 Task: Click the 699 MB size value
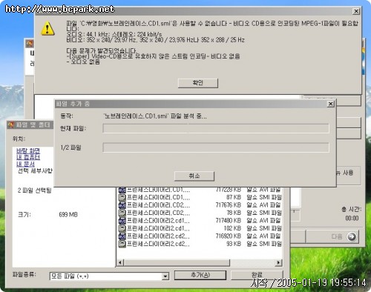pyautogui.click(x=68, y=215)
